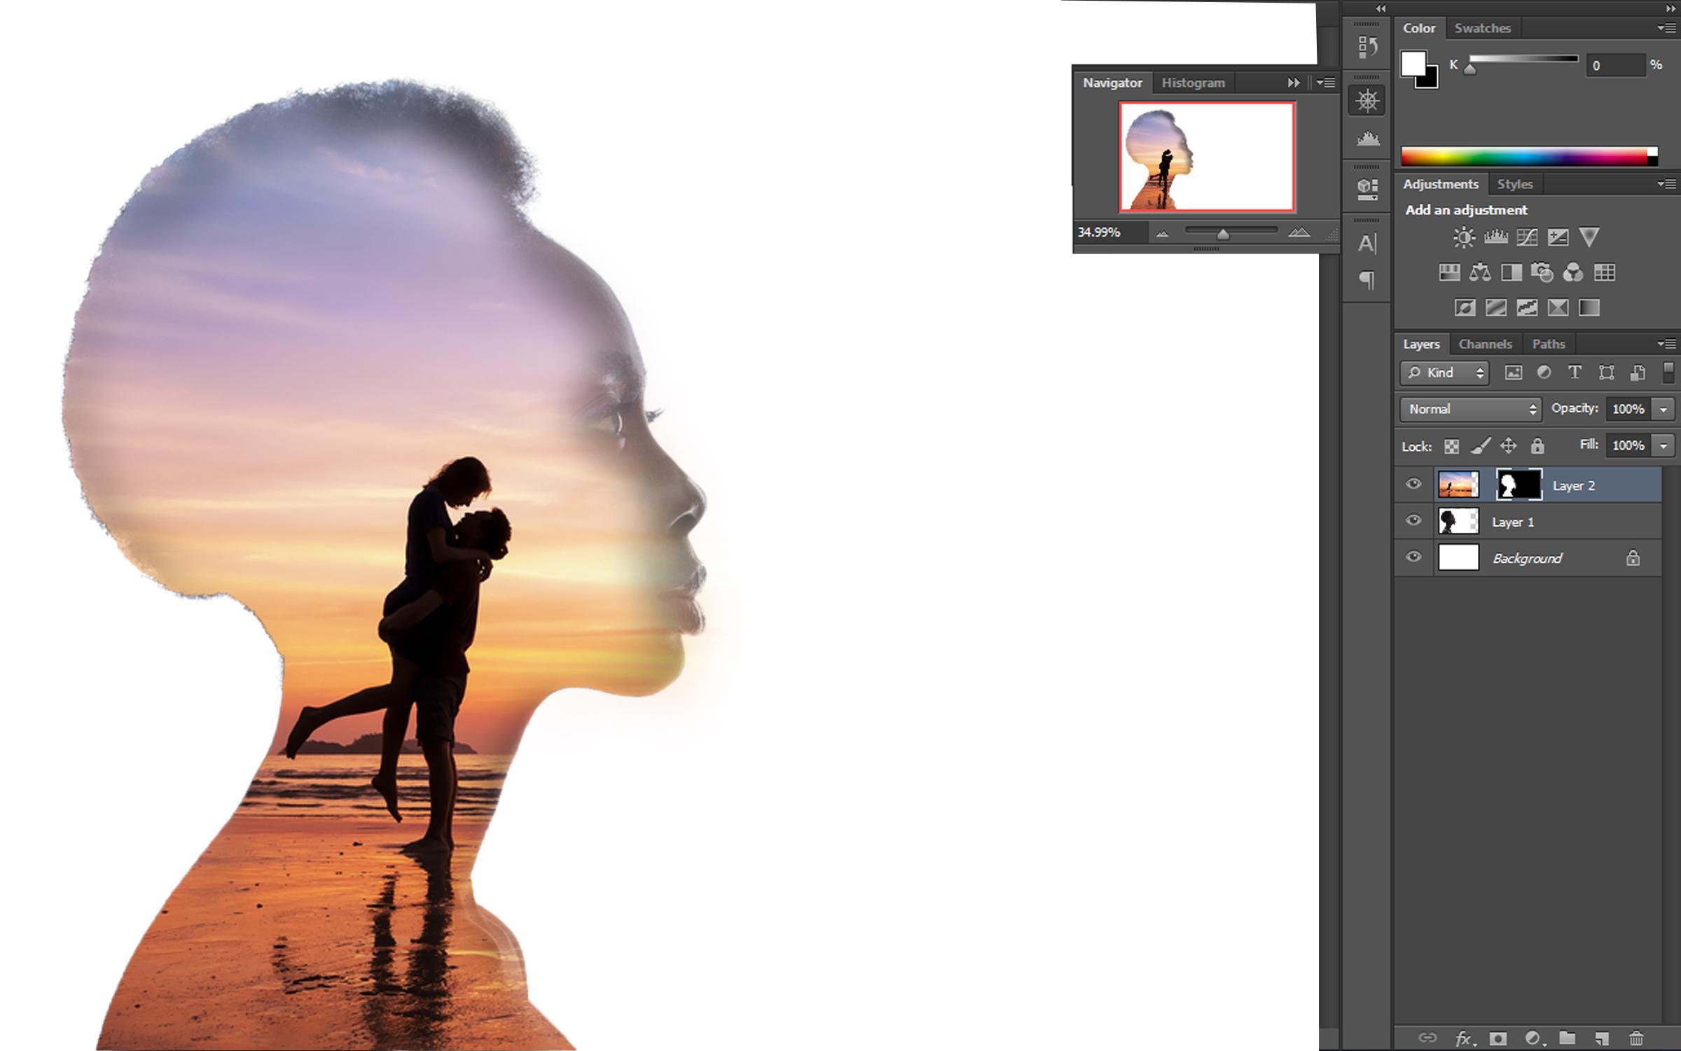Open the Histogram tab in Navigator panel

pos(1193,82)
